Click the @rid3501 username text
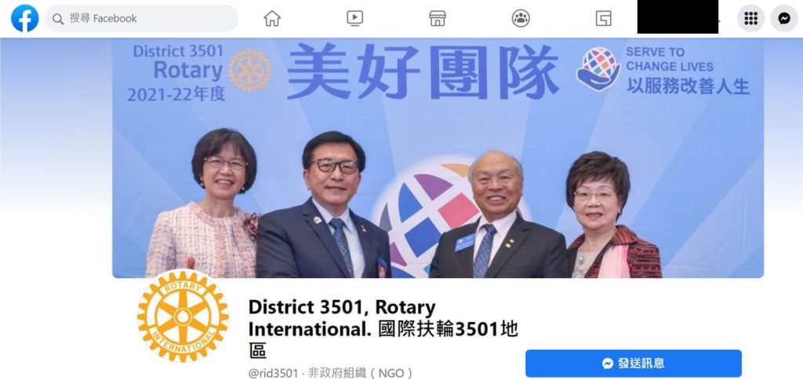Viewport: 803px width, 379px height. (x=273, y=373)
